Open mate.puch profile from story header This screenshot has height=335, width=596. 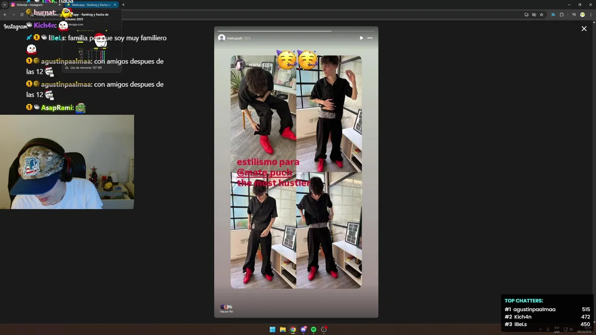coord(235,38)
